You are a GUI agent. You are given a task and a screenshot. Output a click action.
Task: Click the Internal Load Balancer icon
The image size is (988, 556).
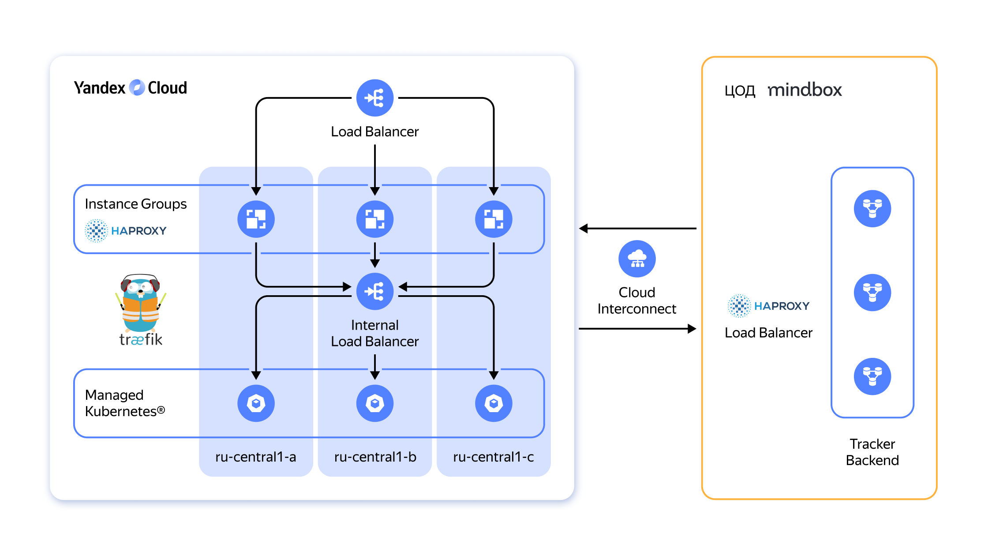click(x=374, y=291)
